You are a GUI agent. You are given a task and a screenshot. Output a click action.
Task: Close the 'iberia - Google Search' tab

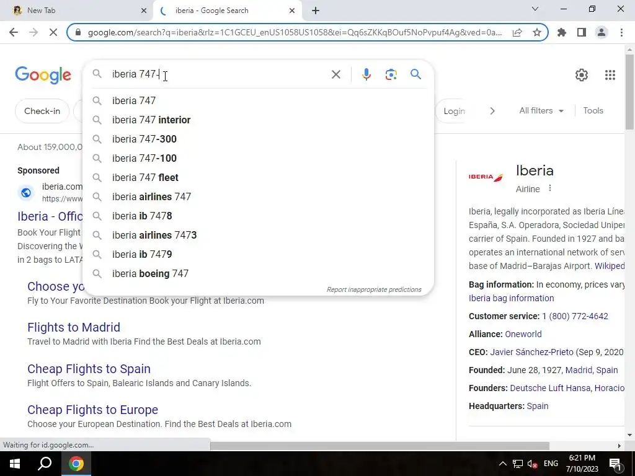292,11
